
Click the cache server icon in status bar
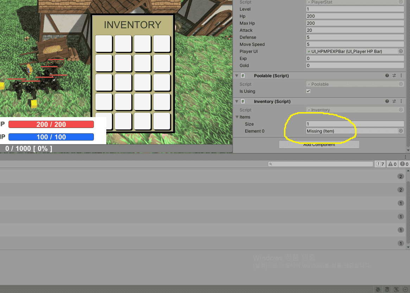pos(387,289)
